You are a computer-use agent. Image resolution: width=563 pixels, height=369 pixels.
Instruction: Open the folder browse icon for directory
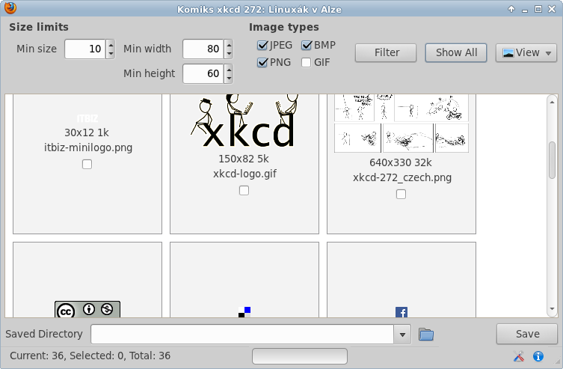click(x=426, y=335)
